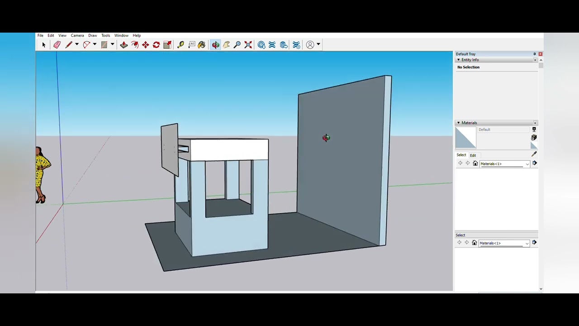Viewport: 579px width, 326px height.
Task: Select the arrow Select tool
Action: tap(44, 45)
